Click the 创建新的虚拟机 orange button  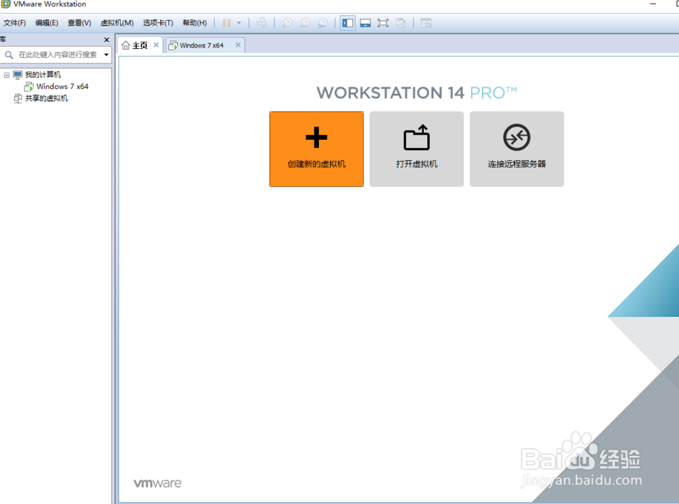pos(316,149)
